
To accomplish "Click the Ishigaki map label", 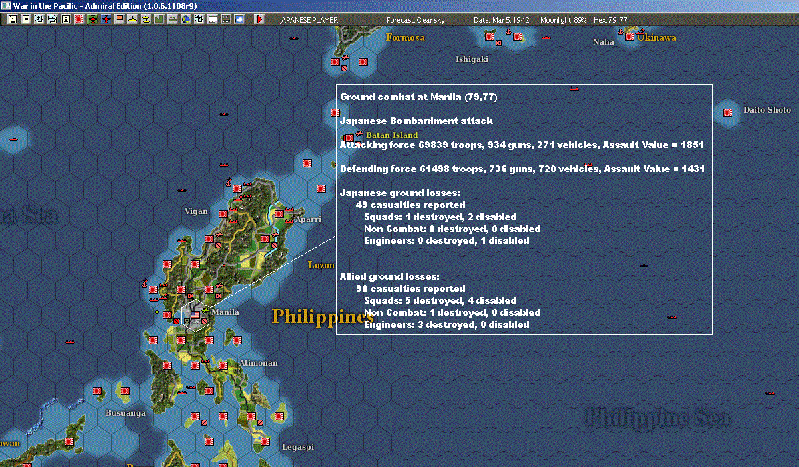I will (x=472, y=59).
